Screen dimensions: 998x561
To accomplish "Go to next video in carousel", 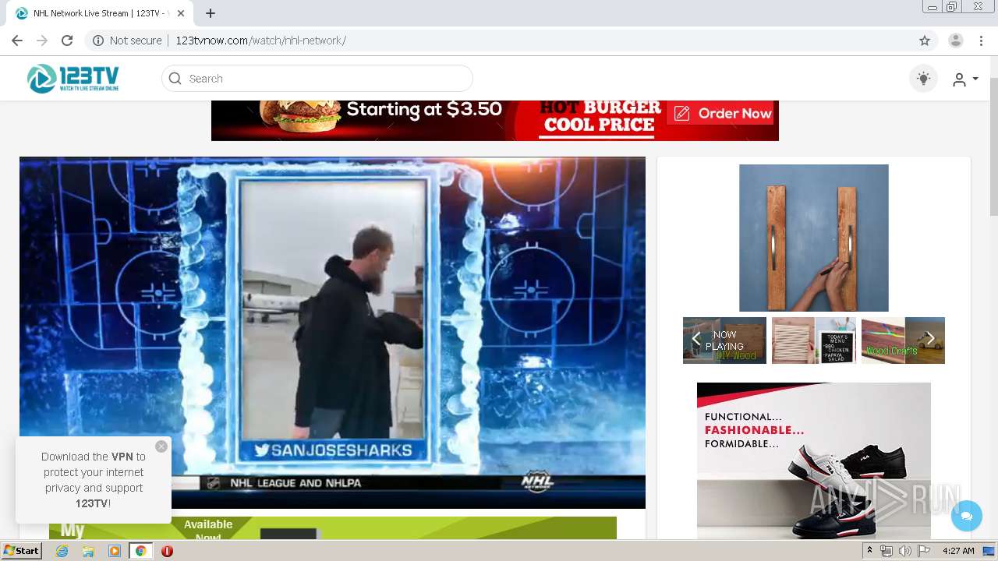I will [x=930, y=339].
